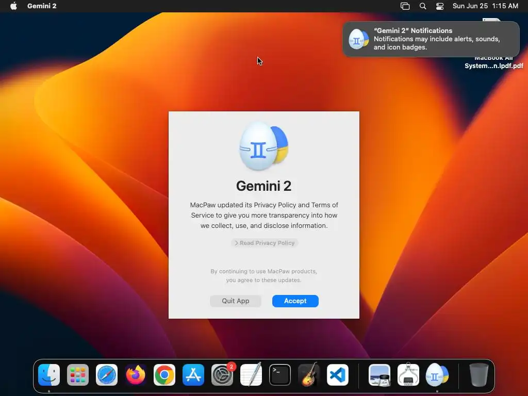528x396 pixels.
Task: Open GarageBand from the Dock
Action: point(309,374)
